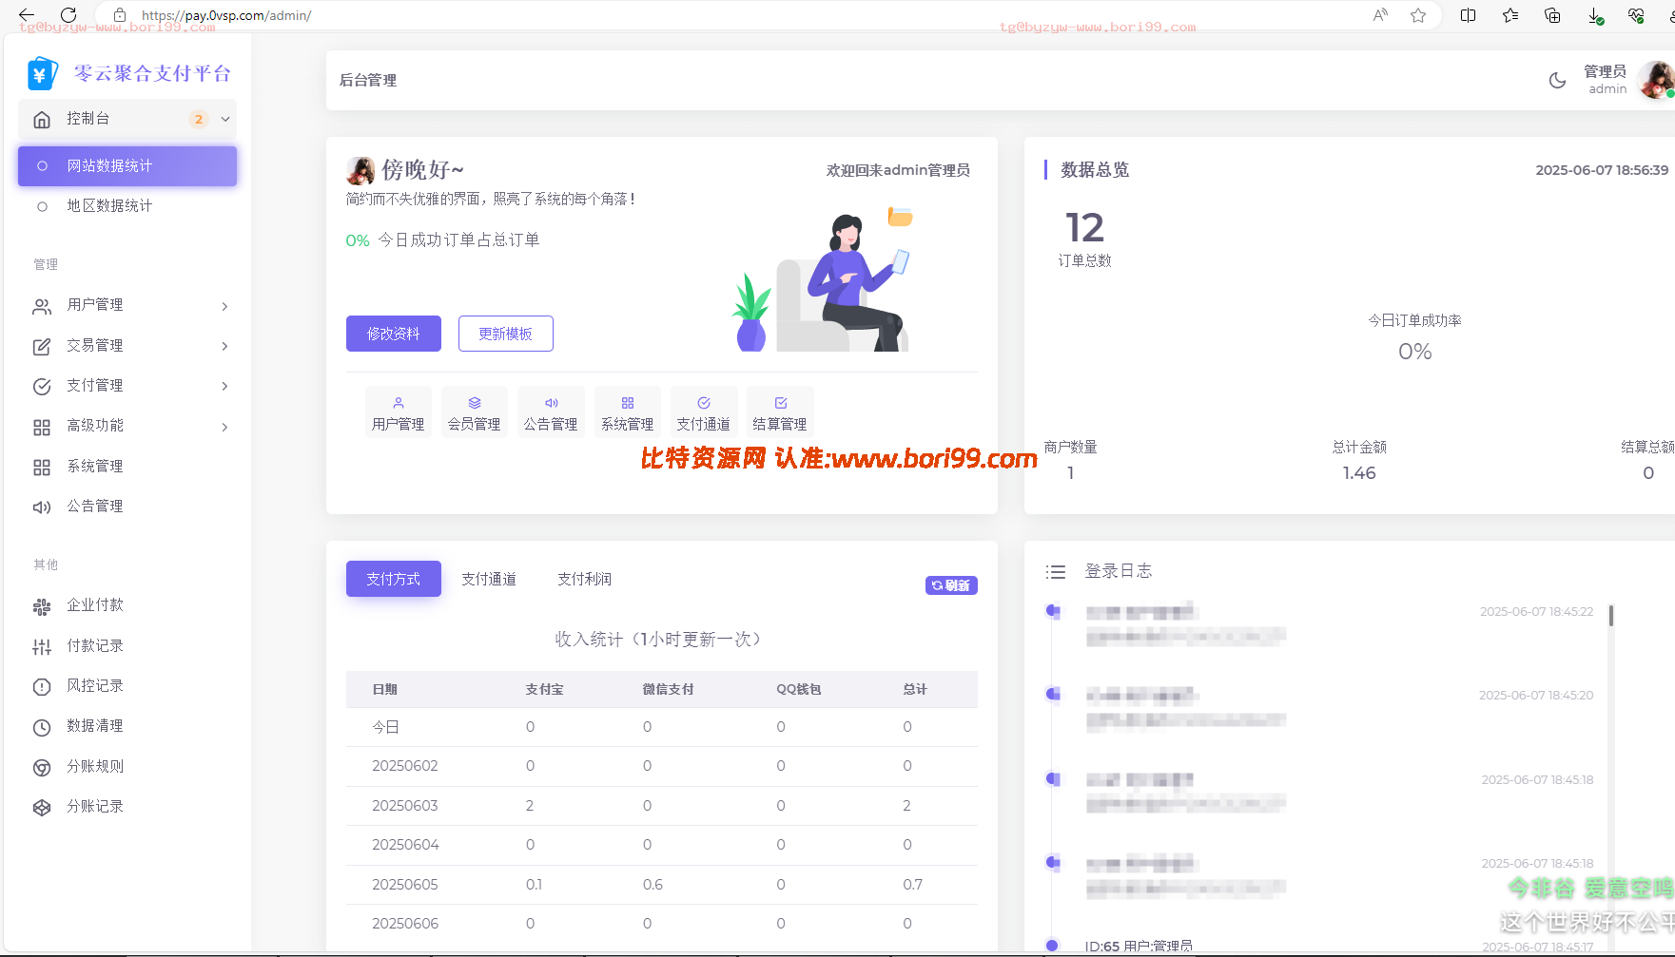This screenshot has width=1675, height=957.
Task: Click the 零云聚合支付平台 logo icon
Action: click(x=42, y=73)
